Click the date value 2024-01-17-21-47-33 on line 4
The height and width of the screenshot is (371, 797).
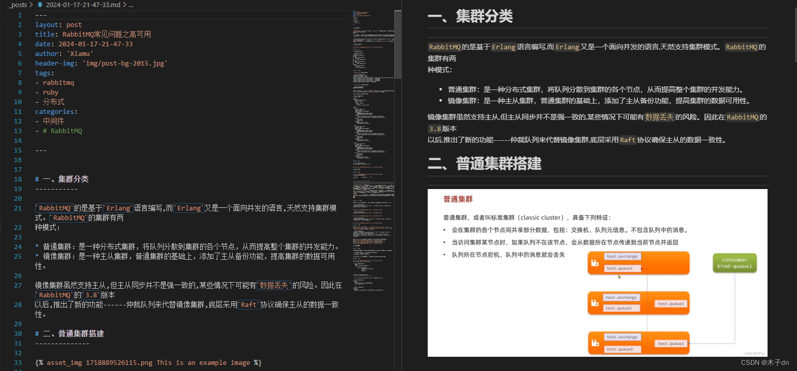click(x=95, y=44)
